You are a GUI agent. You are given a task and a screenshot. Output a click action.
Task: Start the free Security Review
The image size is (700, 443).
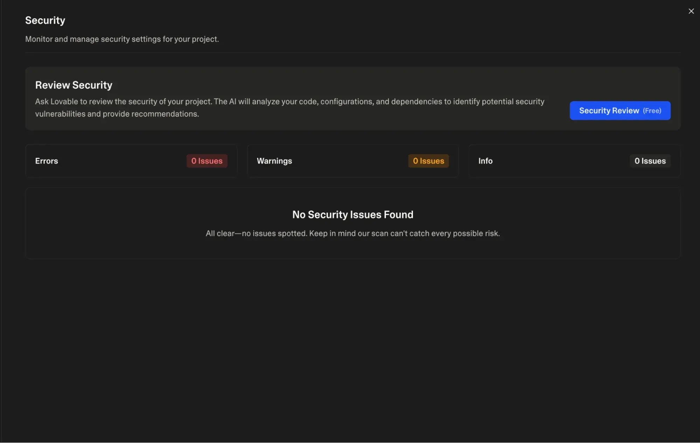tap(620, 111)
